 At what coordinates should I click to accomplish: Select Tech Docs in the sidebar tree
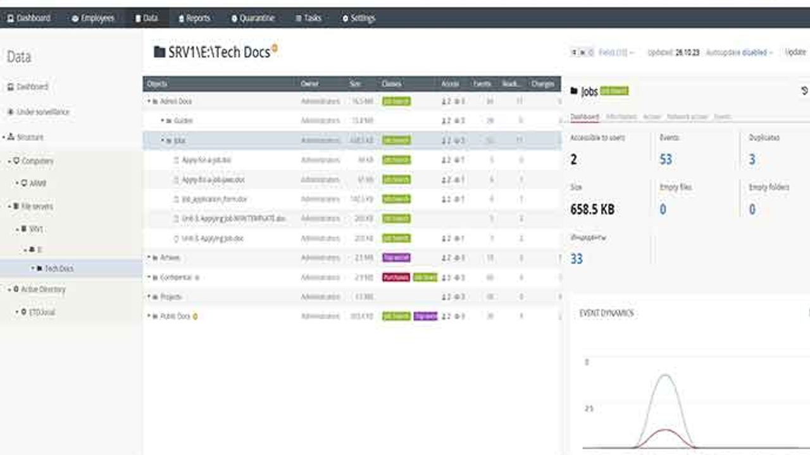point(58,269)
